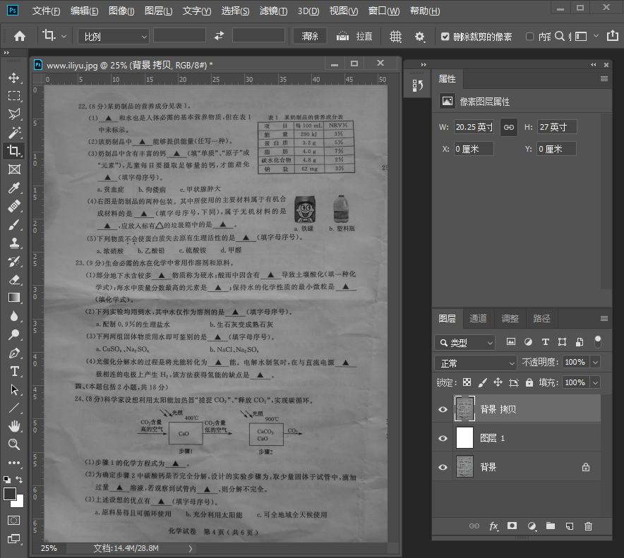Toggle lock position for layer
The height and width of the screenshot is (558, 624).
click(x=498, y=382)
